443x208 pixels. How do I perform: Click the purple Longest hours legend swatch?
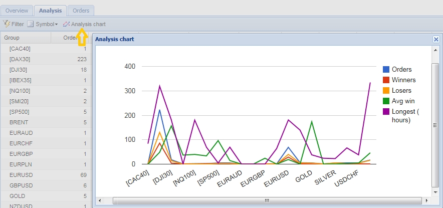(x=386, y=112)
